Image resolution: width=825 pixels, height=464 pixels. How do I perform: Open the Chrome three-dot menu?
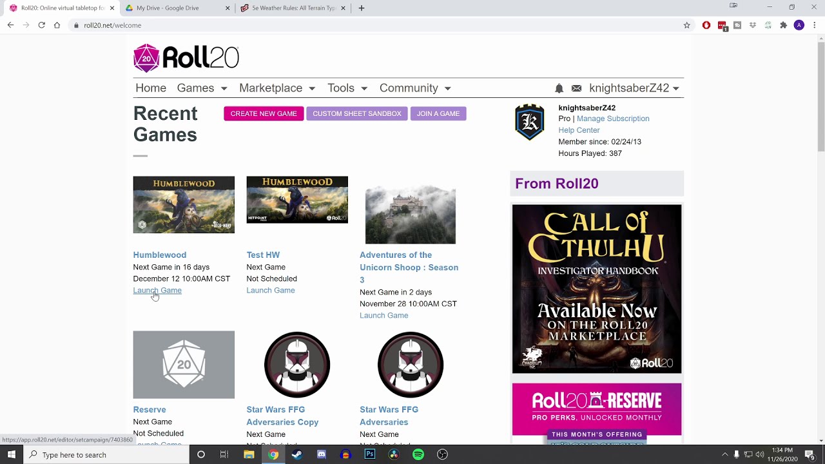815,25
